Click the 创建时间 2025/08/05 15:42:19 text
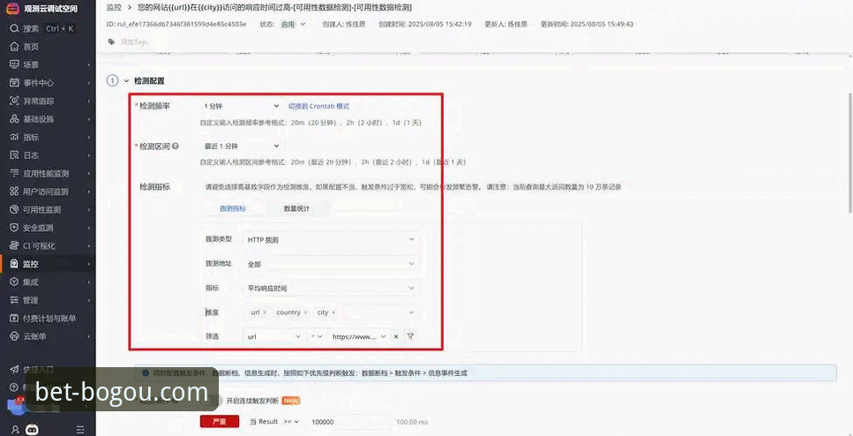This screenshot has height=436, width=853. tap(425, 24)
